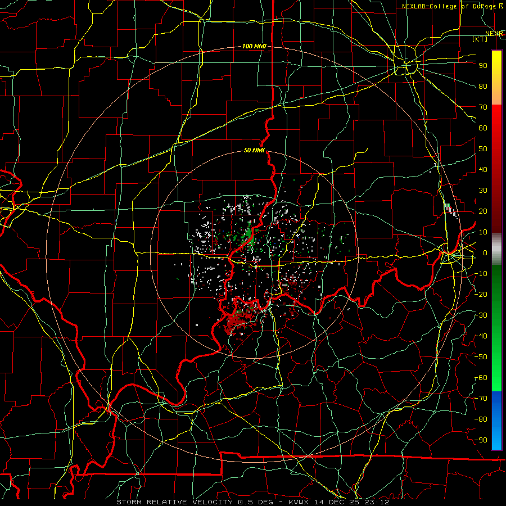Image resolution: width=506 pixels, height=506 pixels.
Task: Click the gray zero-velocity segment of color bar
Action: click(496, 249)
